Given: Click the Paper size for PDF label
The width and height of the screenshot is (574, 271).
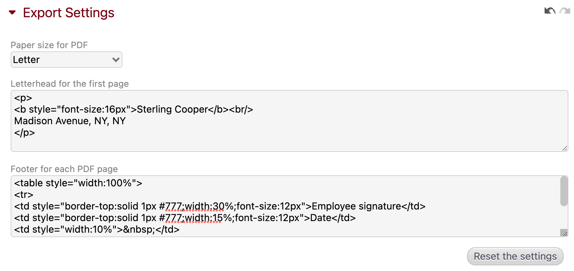Looking at the screenshot, I should (x=49, y=45).
